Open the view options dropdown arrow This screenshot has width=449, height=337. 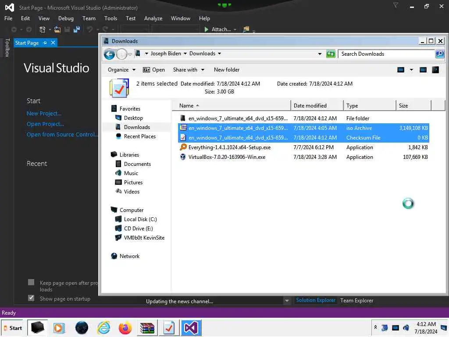[x=411, y=70]
